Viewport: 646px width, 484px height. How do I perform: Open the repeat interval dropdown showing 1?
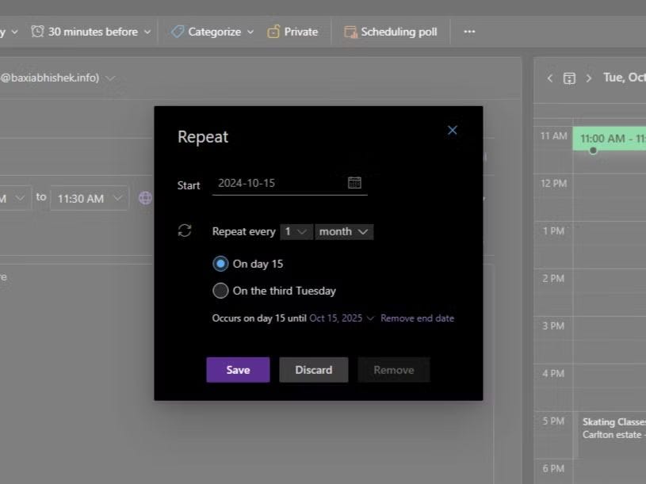point(296,231)
